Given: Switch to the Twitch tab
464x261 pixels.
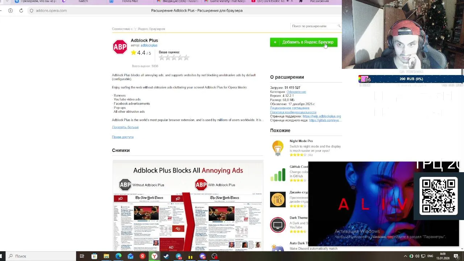Looking at the screenshot, I should [x=83, y=1].
